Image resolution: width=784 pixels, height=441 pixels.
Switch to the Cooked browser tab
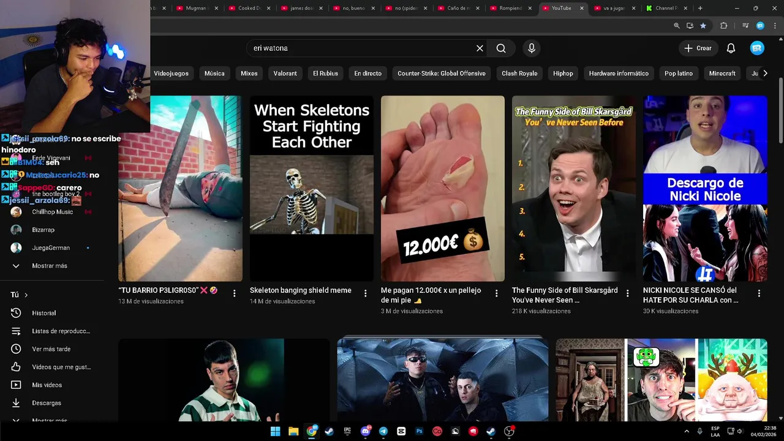[x=249, y=8]
